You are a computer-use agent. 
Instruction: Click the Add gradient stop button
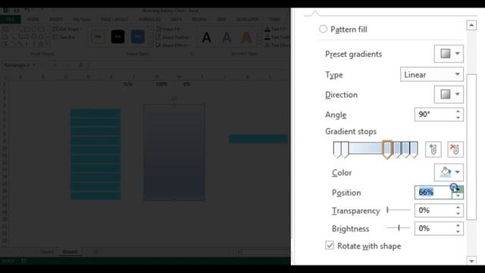coord(433,149)
